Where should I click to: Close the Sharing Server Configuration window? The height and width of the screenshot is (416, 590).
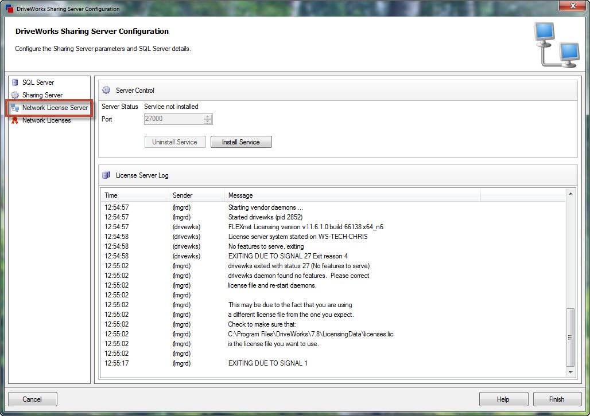pos(573,6)
